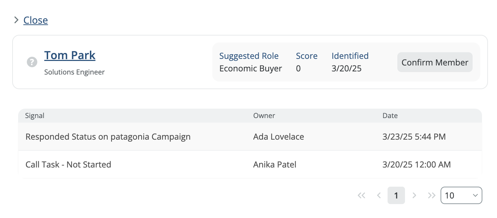Sort by the Date column header
497x218 pixels.
point(390,116)
